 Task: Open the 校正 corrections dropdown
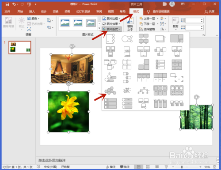[x=22, y=23]
